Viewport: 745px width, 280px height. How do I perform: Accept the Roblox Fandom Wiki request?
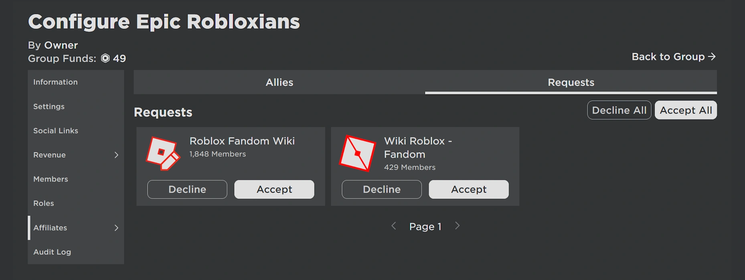[274, 189]
